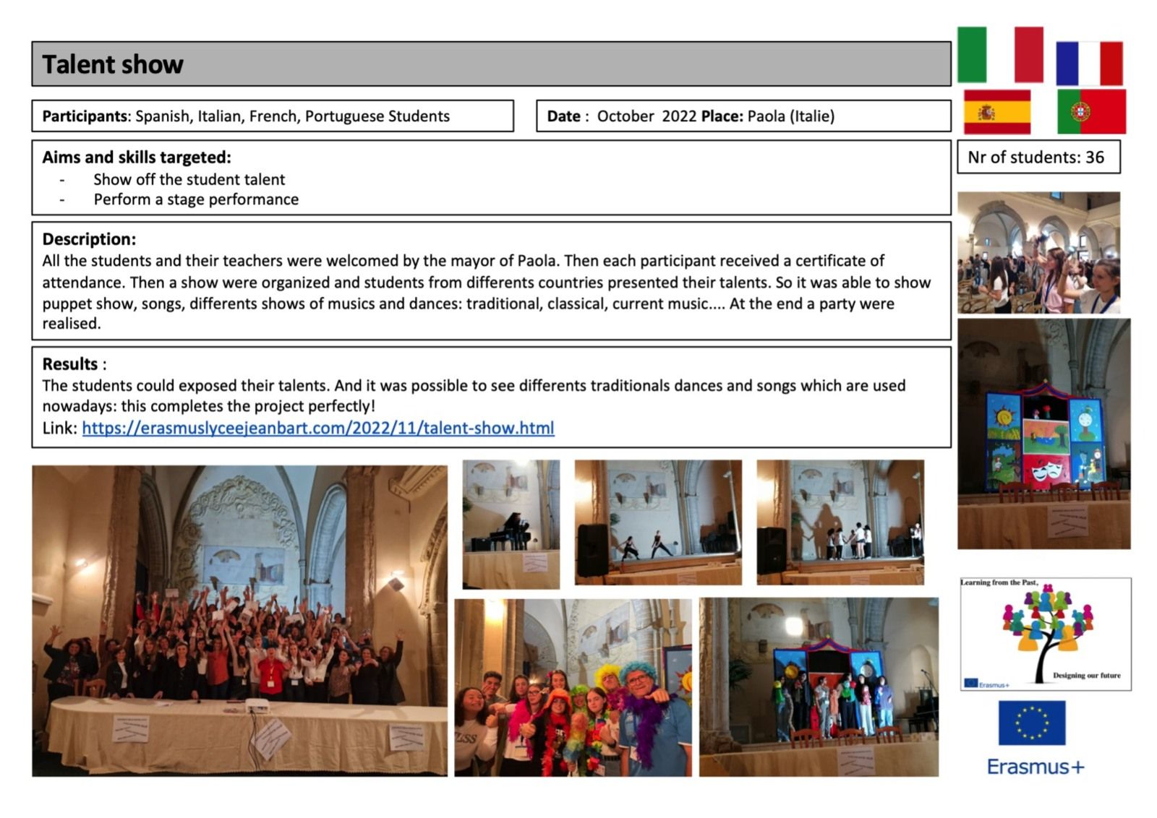Click the Portuguese flag image
The width and height of the screenshot is (1157, 818).
(x=1091, y=111)
